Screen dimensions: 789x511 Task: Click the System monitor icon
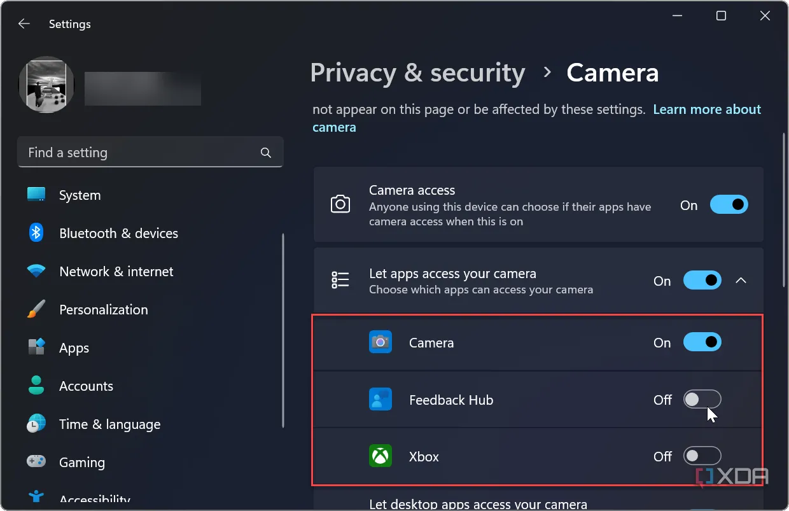tap(36, 195)
